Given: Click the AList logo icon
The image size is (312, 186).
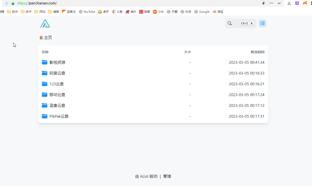Looking at the screenshot, I should coord(45,23).
